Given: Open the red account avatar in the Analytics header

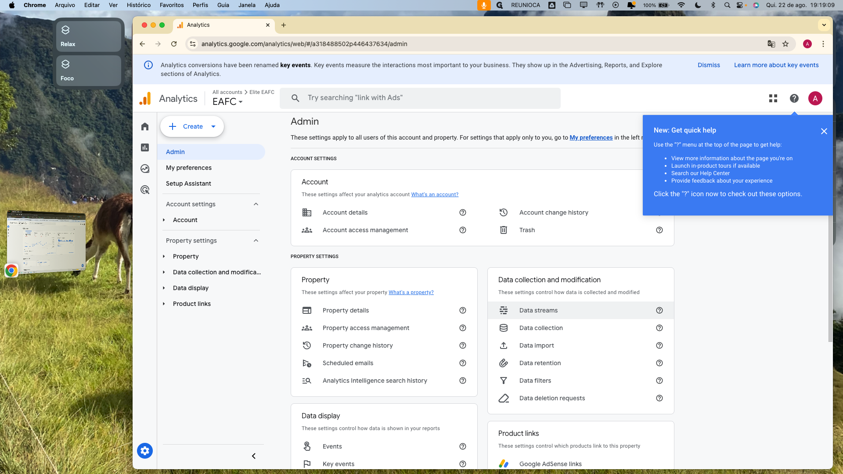Looking at the screenshot, I should tap(815, 98).
